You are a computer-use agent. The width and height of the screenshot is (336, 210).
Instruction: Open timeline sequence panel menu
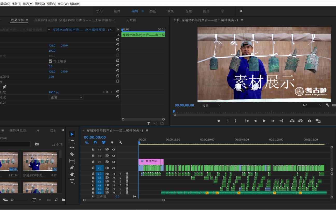(x=147, y=130)
